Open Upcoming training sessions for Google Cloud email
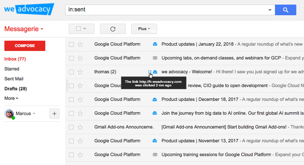Screen dimensions: 304x165 click(x=216, y=155)
